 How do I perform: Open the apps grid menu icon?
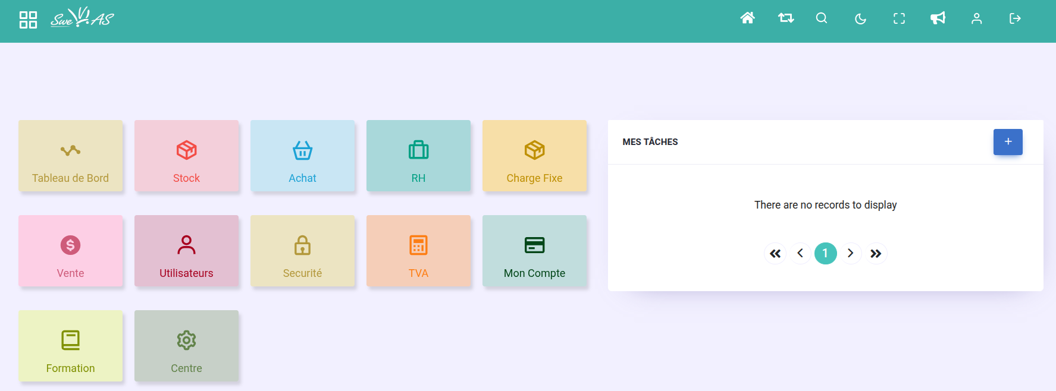point(28,20)
